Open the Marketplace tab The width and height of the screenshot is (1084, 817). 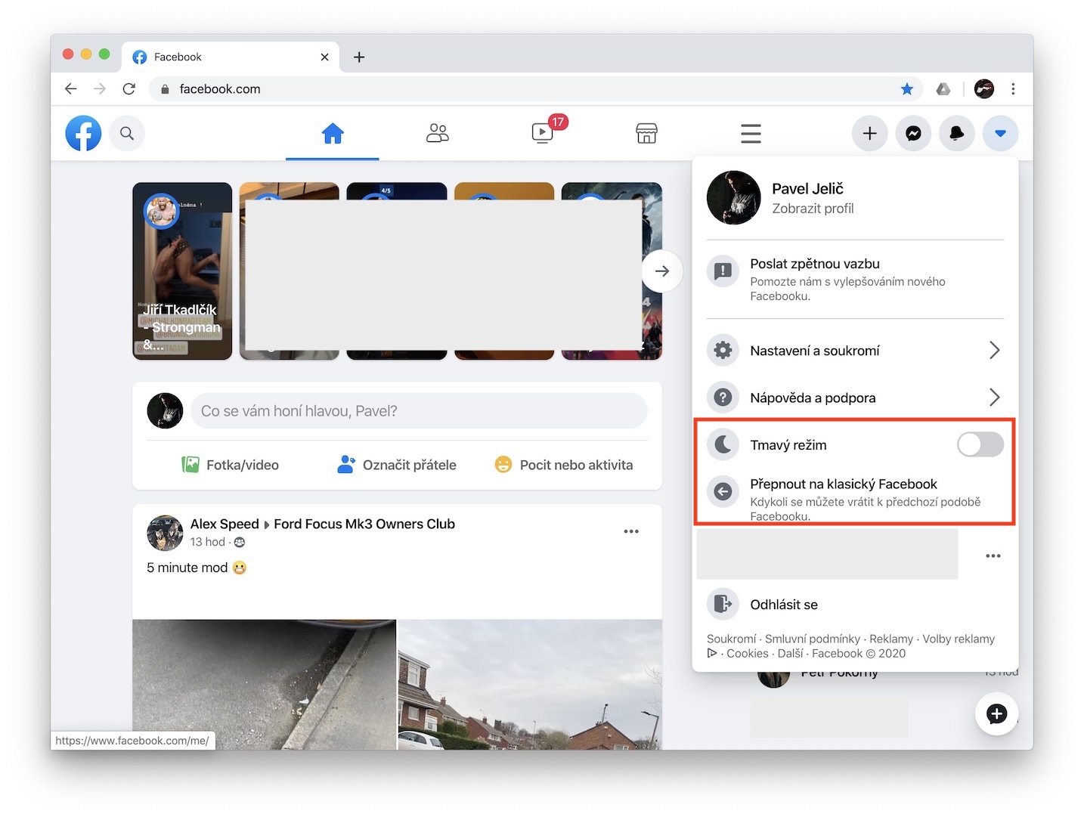(x=646, y=134)
